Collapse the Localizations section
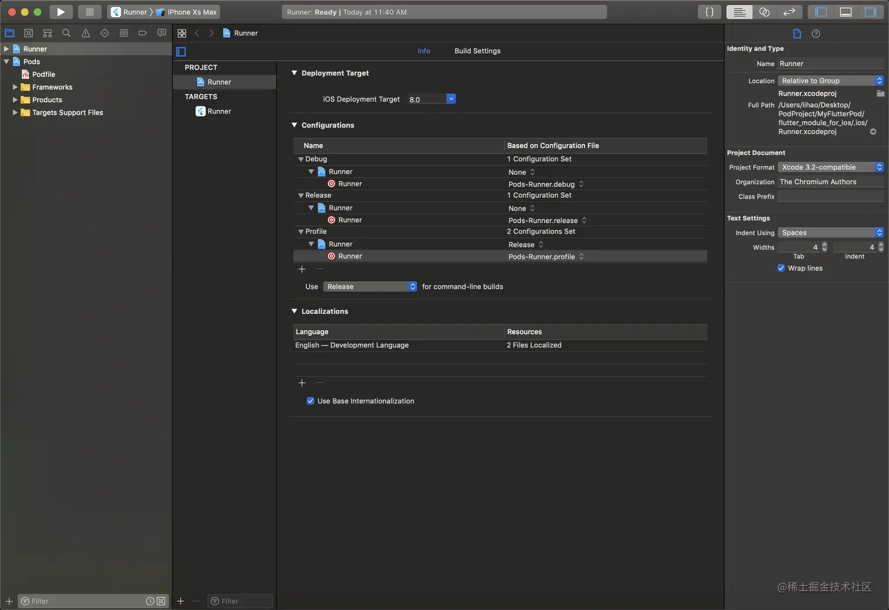The image size is (889, 610). 295,311
